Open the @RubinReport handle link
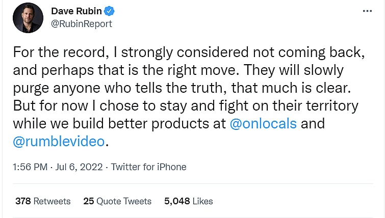The image size is (385, 218). point(82,24)
